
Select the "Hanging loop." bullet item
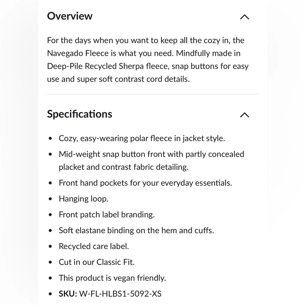[83, 199]
